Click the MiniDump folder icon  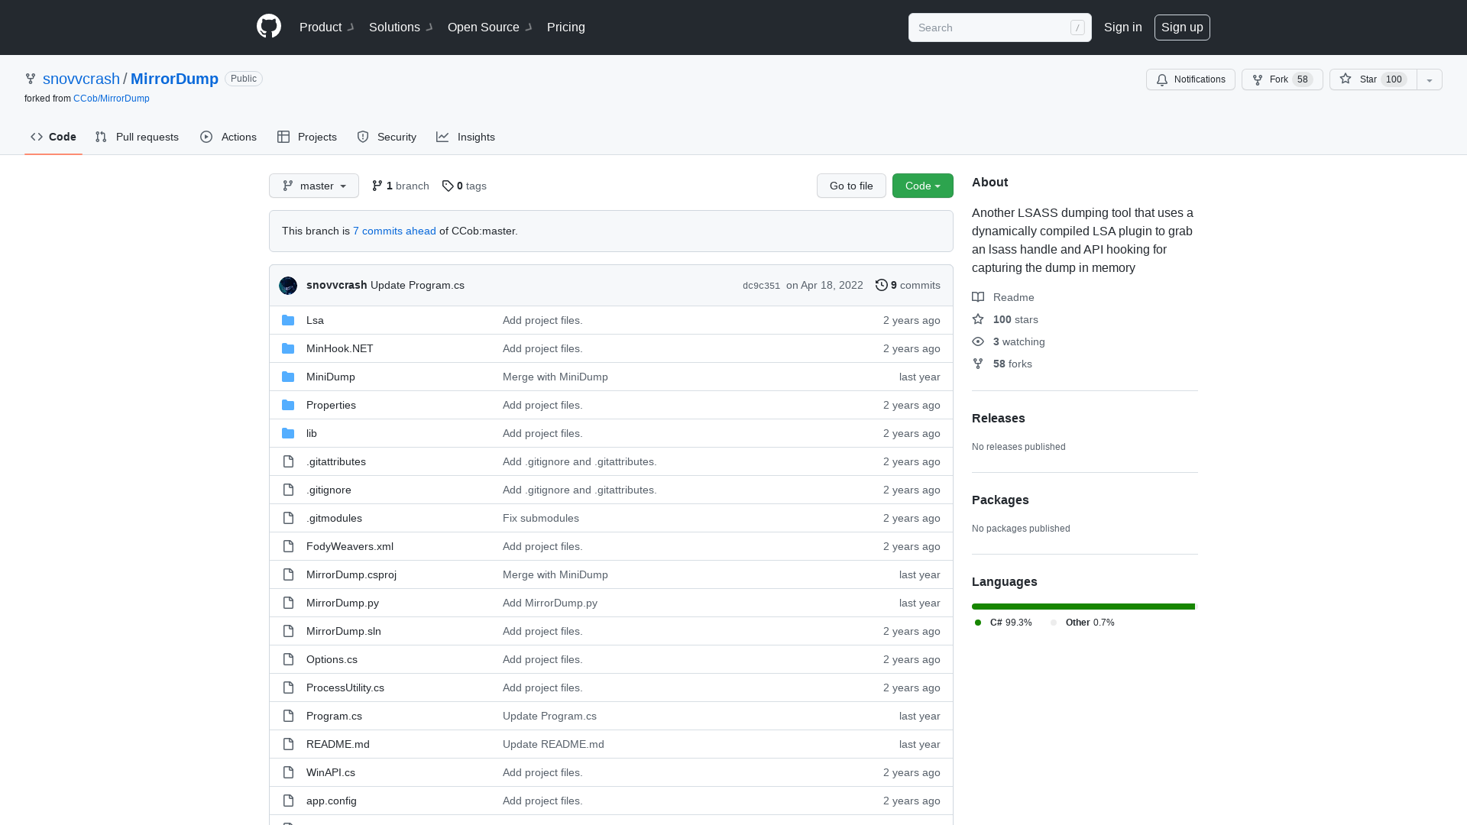pyautogui.click(x=288, y=377)
